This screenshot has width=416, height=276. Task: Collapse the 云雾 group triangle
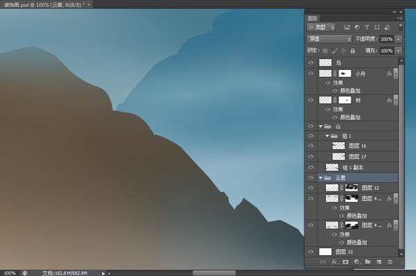(x=320, y=178)
